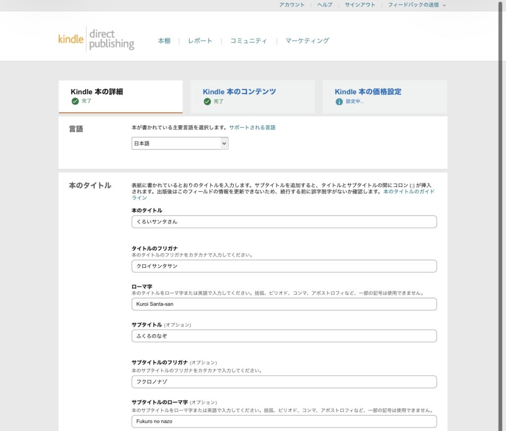Click the ローマ字 title input field
The width and height of the screenshot is (506, 431).
284,304
